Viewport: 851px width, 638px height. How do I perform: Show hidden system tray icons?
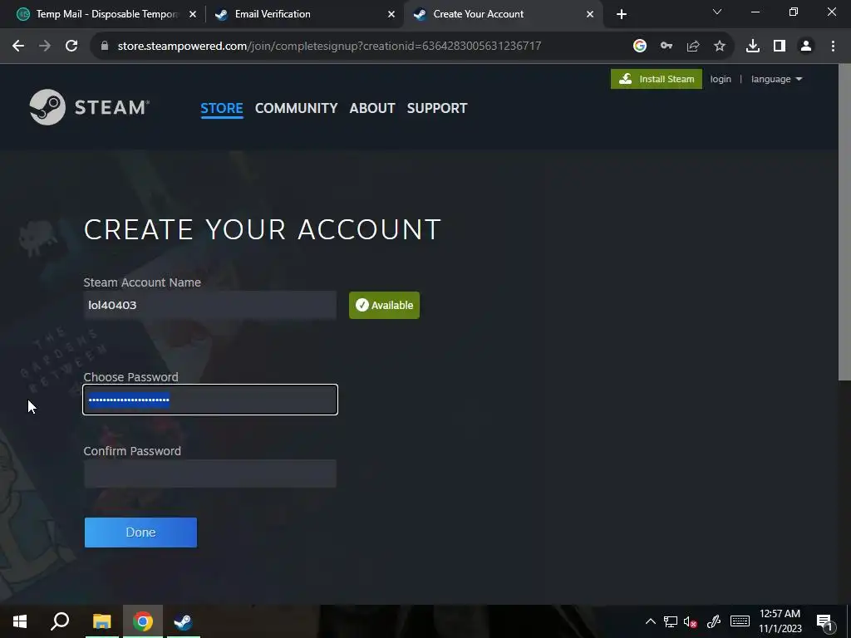[650, 621]
